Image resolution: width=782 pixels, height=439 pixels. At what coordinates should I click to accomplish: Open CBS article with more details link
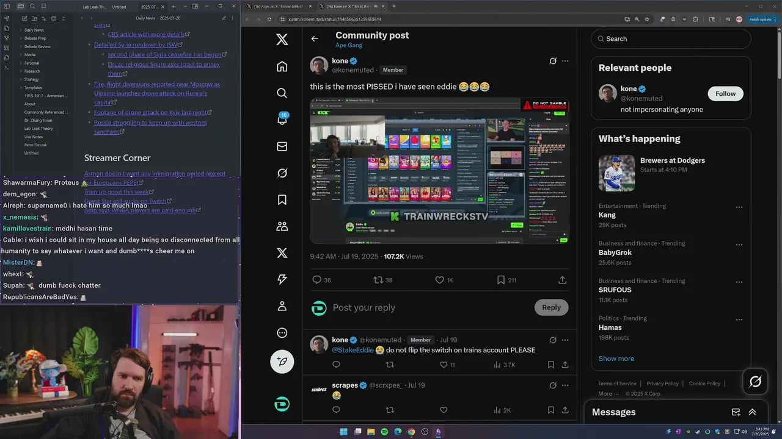(147, 35)
